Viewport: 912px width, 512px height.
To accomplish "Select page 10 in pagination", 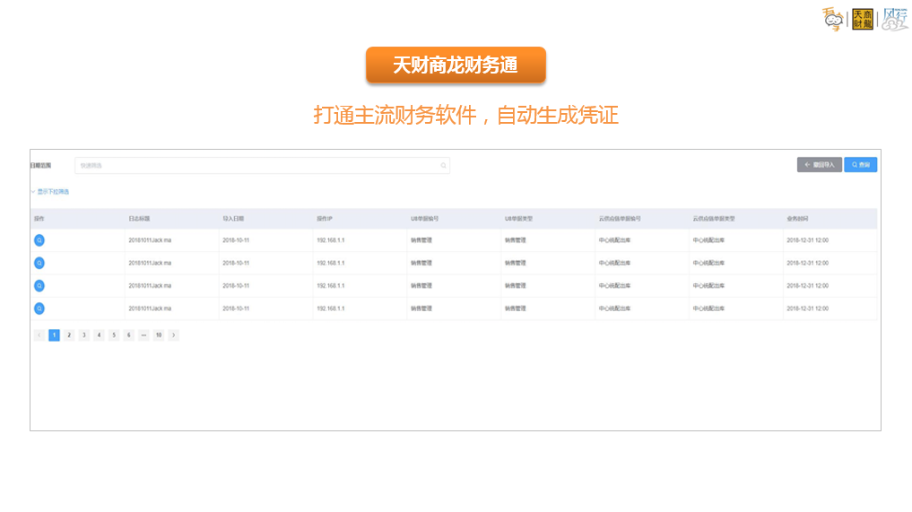I will click(158, 335).
